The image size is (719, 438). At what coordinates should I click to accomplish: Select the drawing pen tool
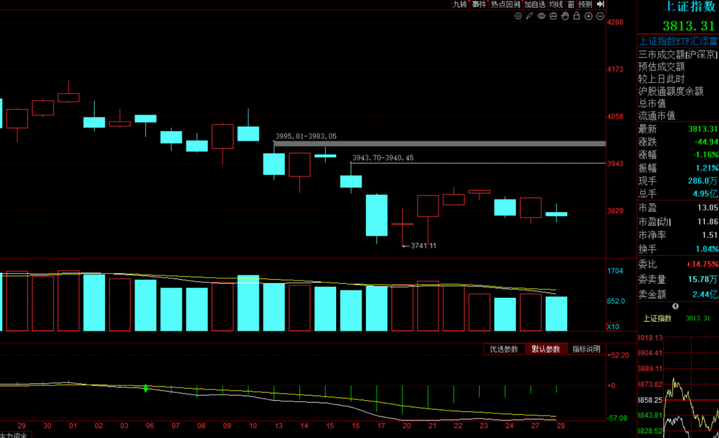point(530,16)
